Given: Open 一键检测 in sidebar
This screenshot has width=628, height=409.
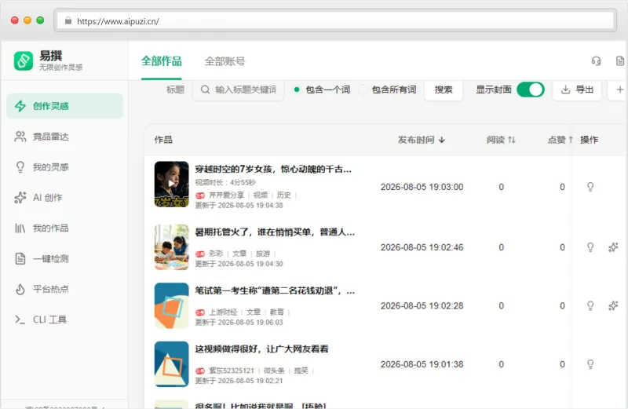Looking at the screenshot, I should coord(64,258).
